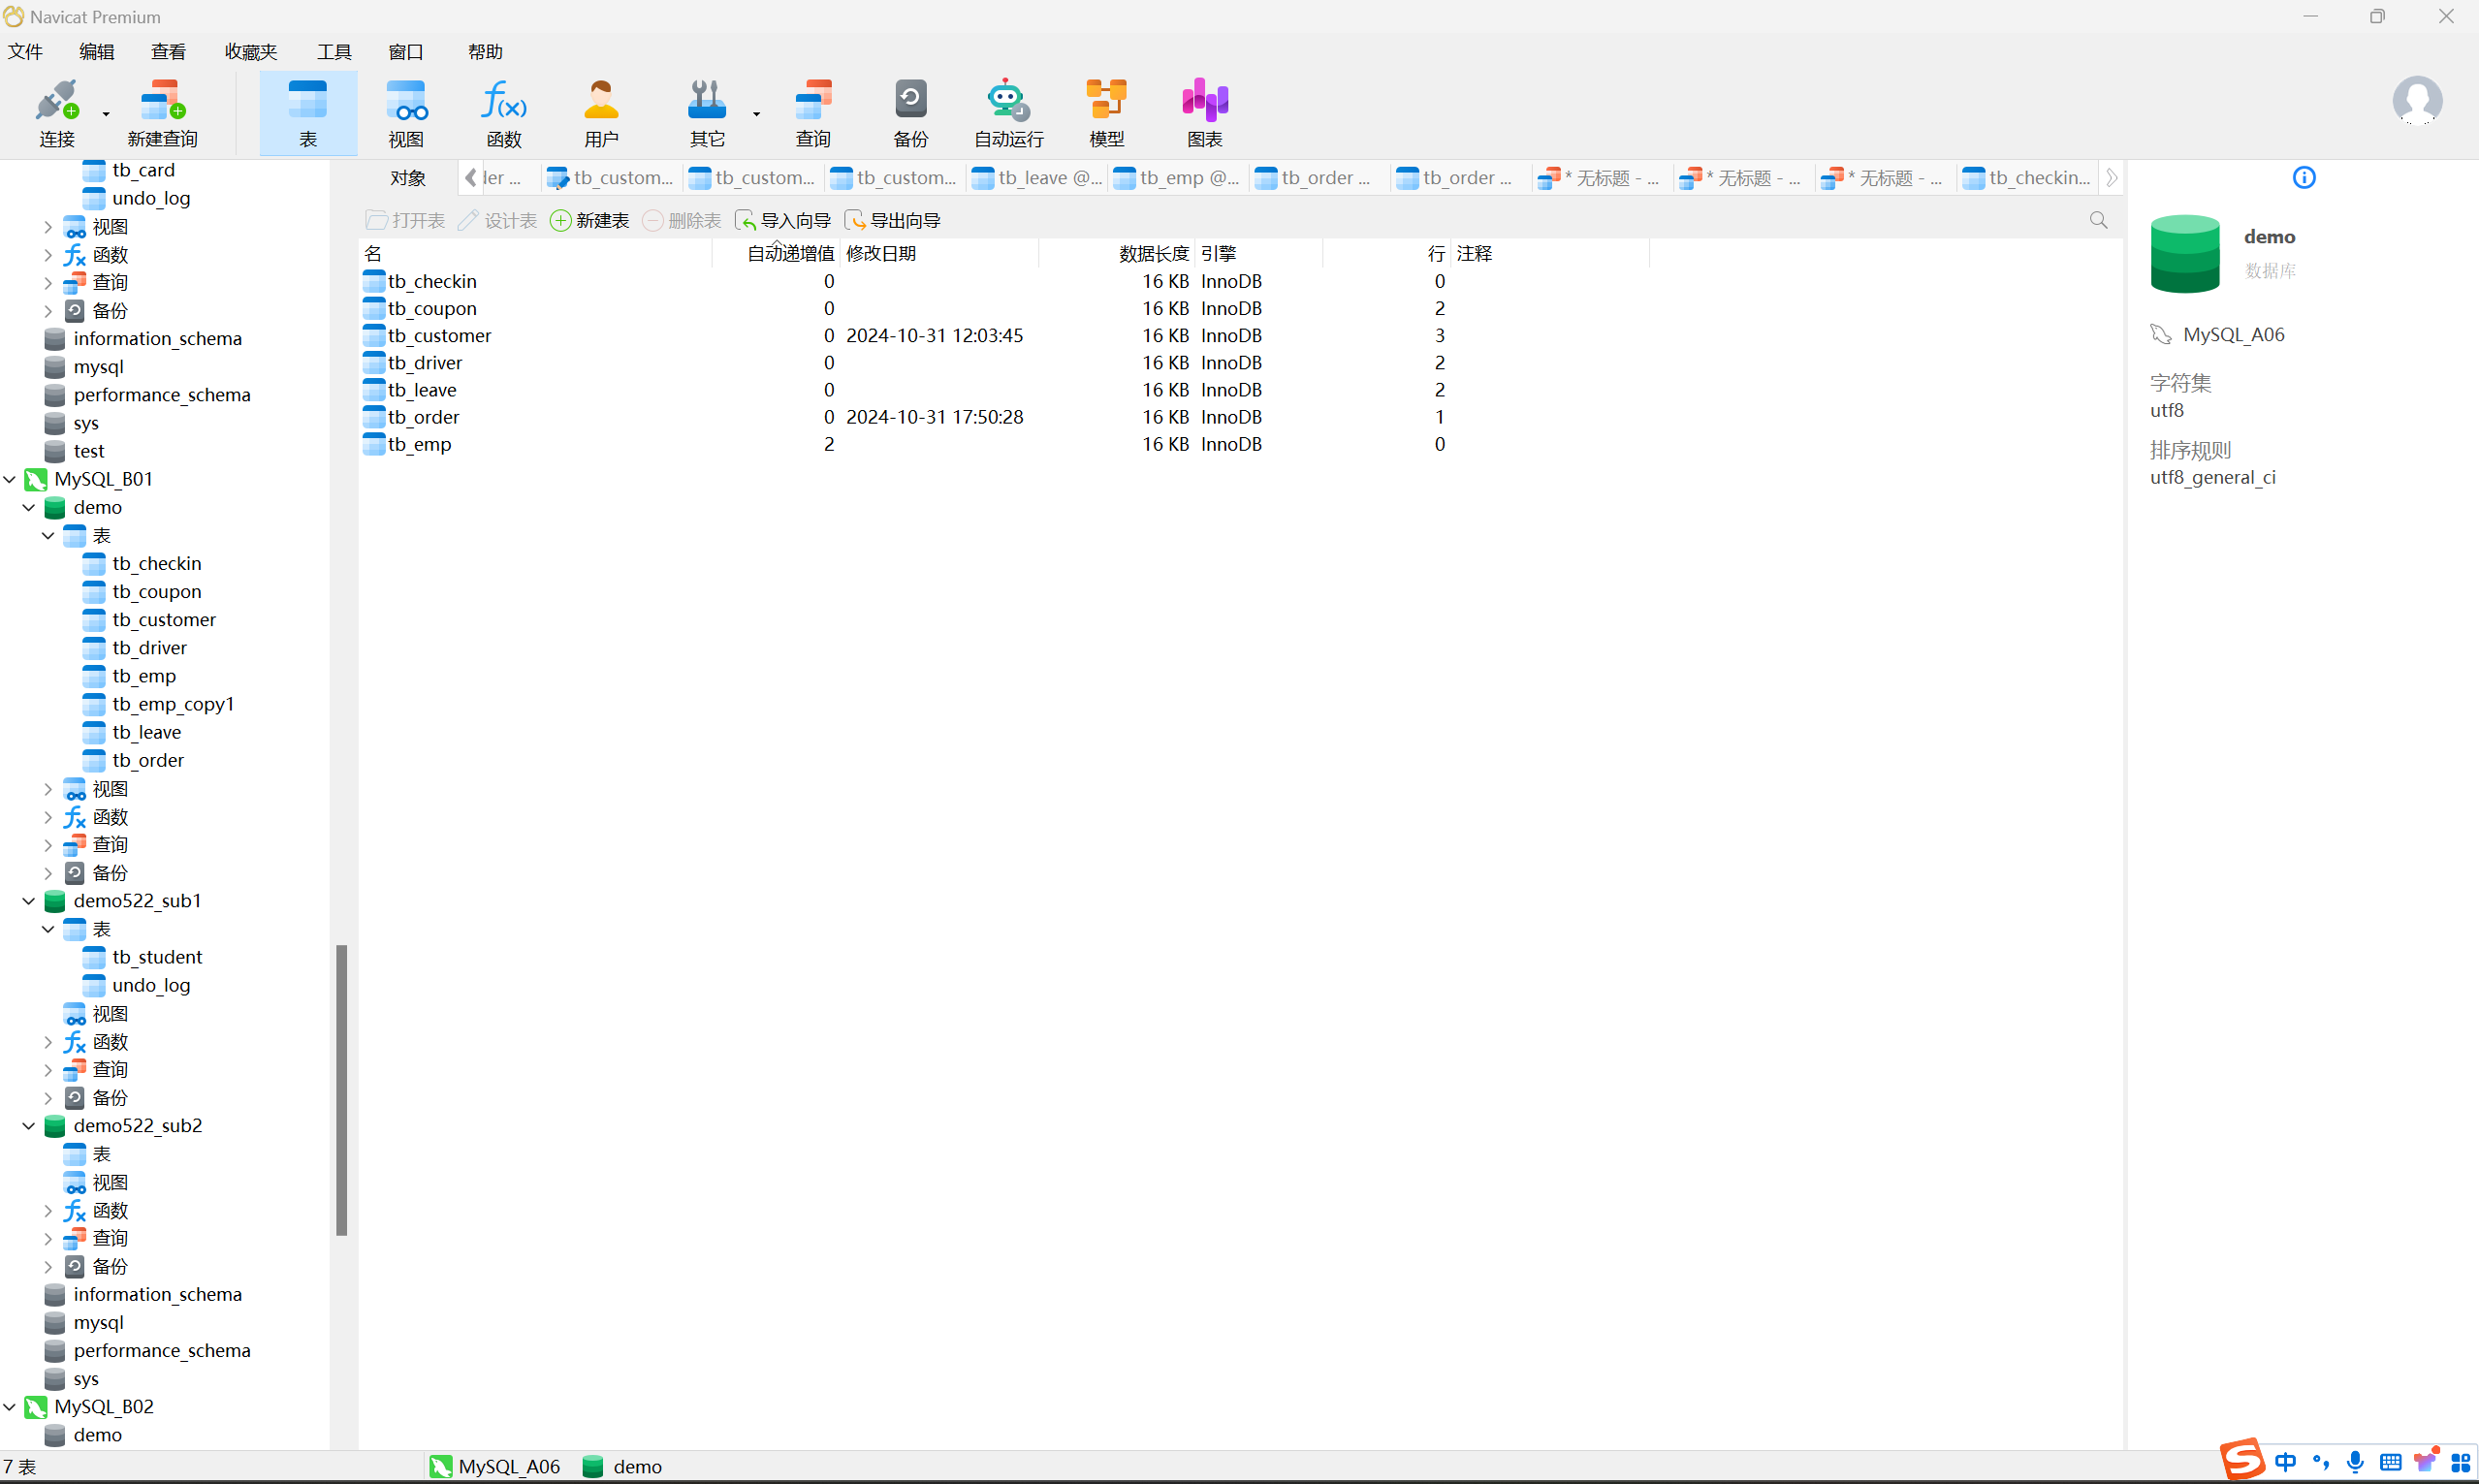Click the 新建表 button
The height and width of the screenshot is (1484, 2479).
[590, 220]
